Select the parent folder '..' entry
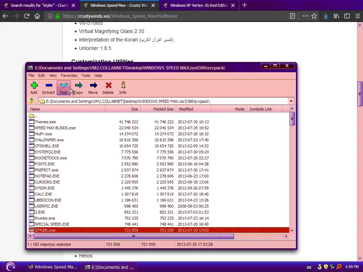Screen dimensions: 363x272 pos(33,116)
